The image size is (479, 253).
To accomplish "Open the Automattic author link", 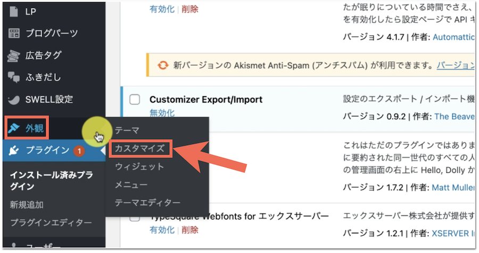I will coord(453,37).
